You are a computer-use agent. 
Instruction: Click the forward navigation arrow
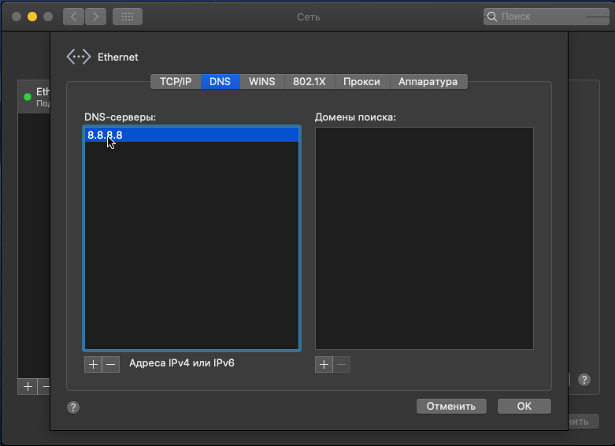[x=95, y=17]
